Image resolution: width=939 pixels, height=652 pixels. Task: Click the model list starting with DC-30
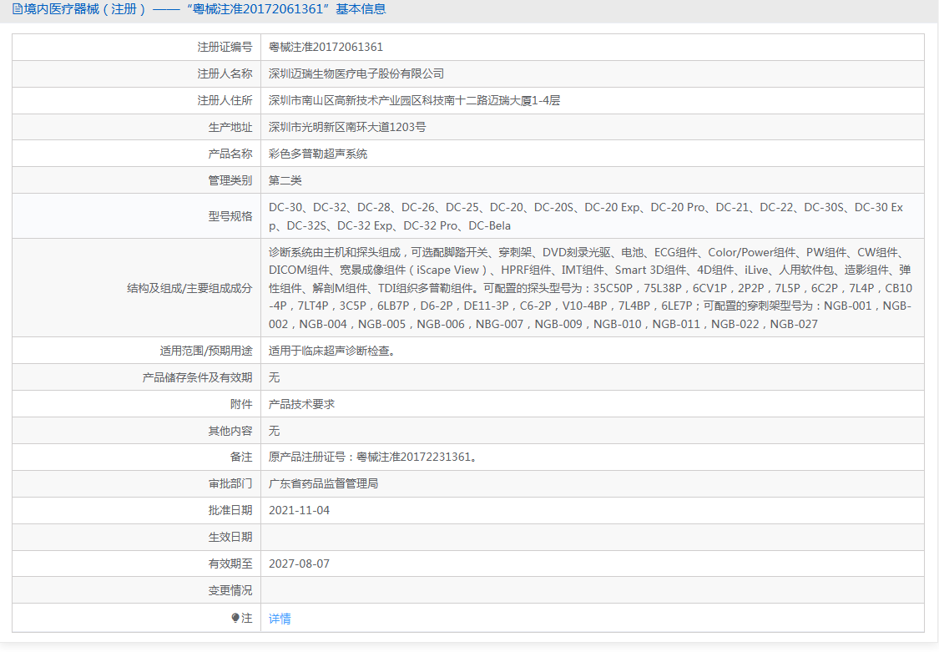click(x=586, y=216)
